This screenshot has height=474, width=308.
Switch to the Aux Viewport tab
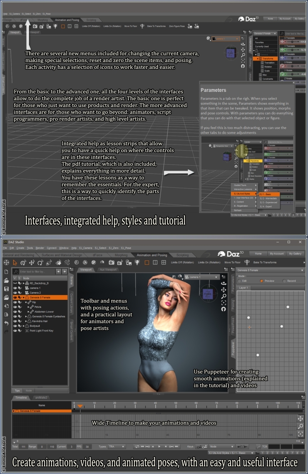108,270
